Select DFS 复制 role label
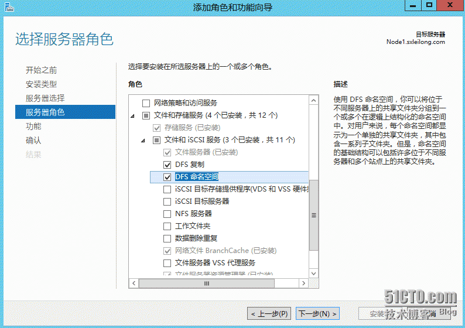 [190, 165]
